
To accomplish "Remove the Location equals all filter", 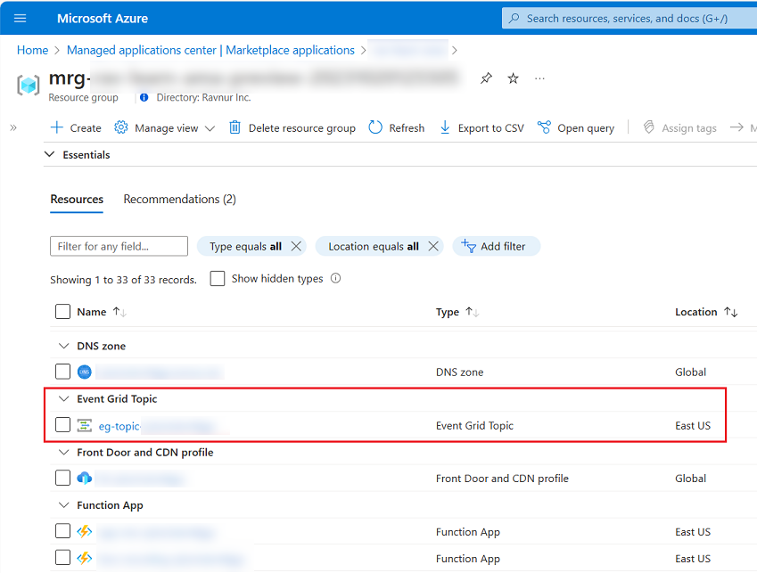I will point(433,246).
